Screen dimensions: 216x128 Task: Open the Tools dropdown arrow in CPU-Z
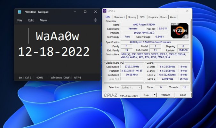click(155, 95)
